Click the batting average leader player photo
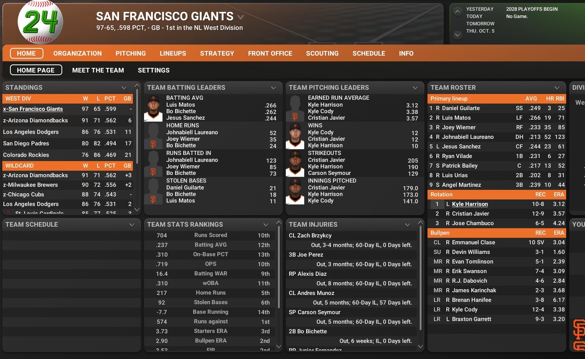The image size is (585, 359). point(153,108)
